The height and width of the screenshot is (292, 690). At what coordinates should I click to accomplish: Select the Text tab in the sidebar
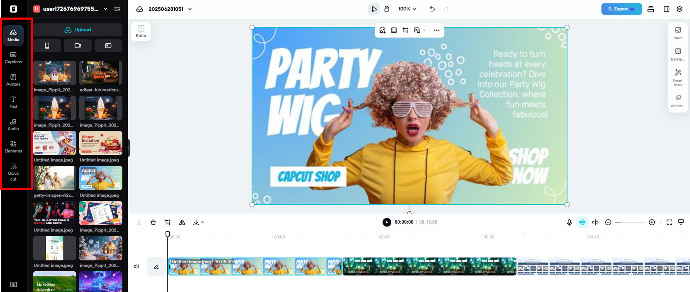(x=13, y=102)
